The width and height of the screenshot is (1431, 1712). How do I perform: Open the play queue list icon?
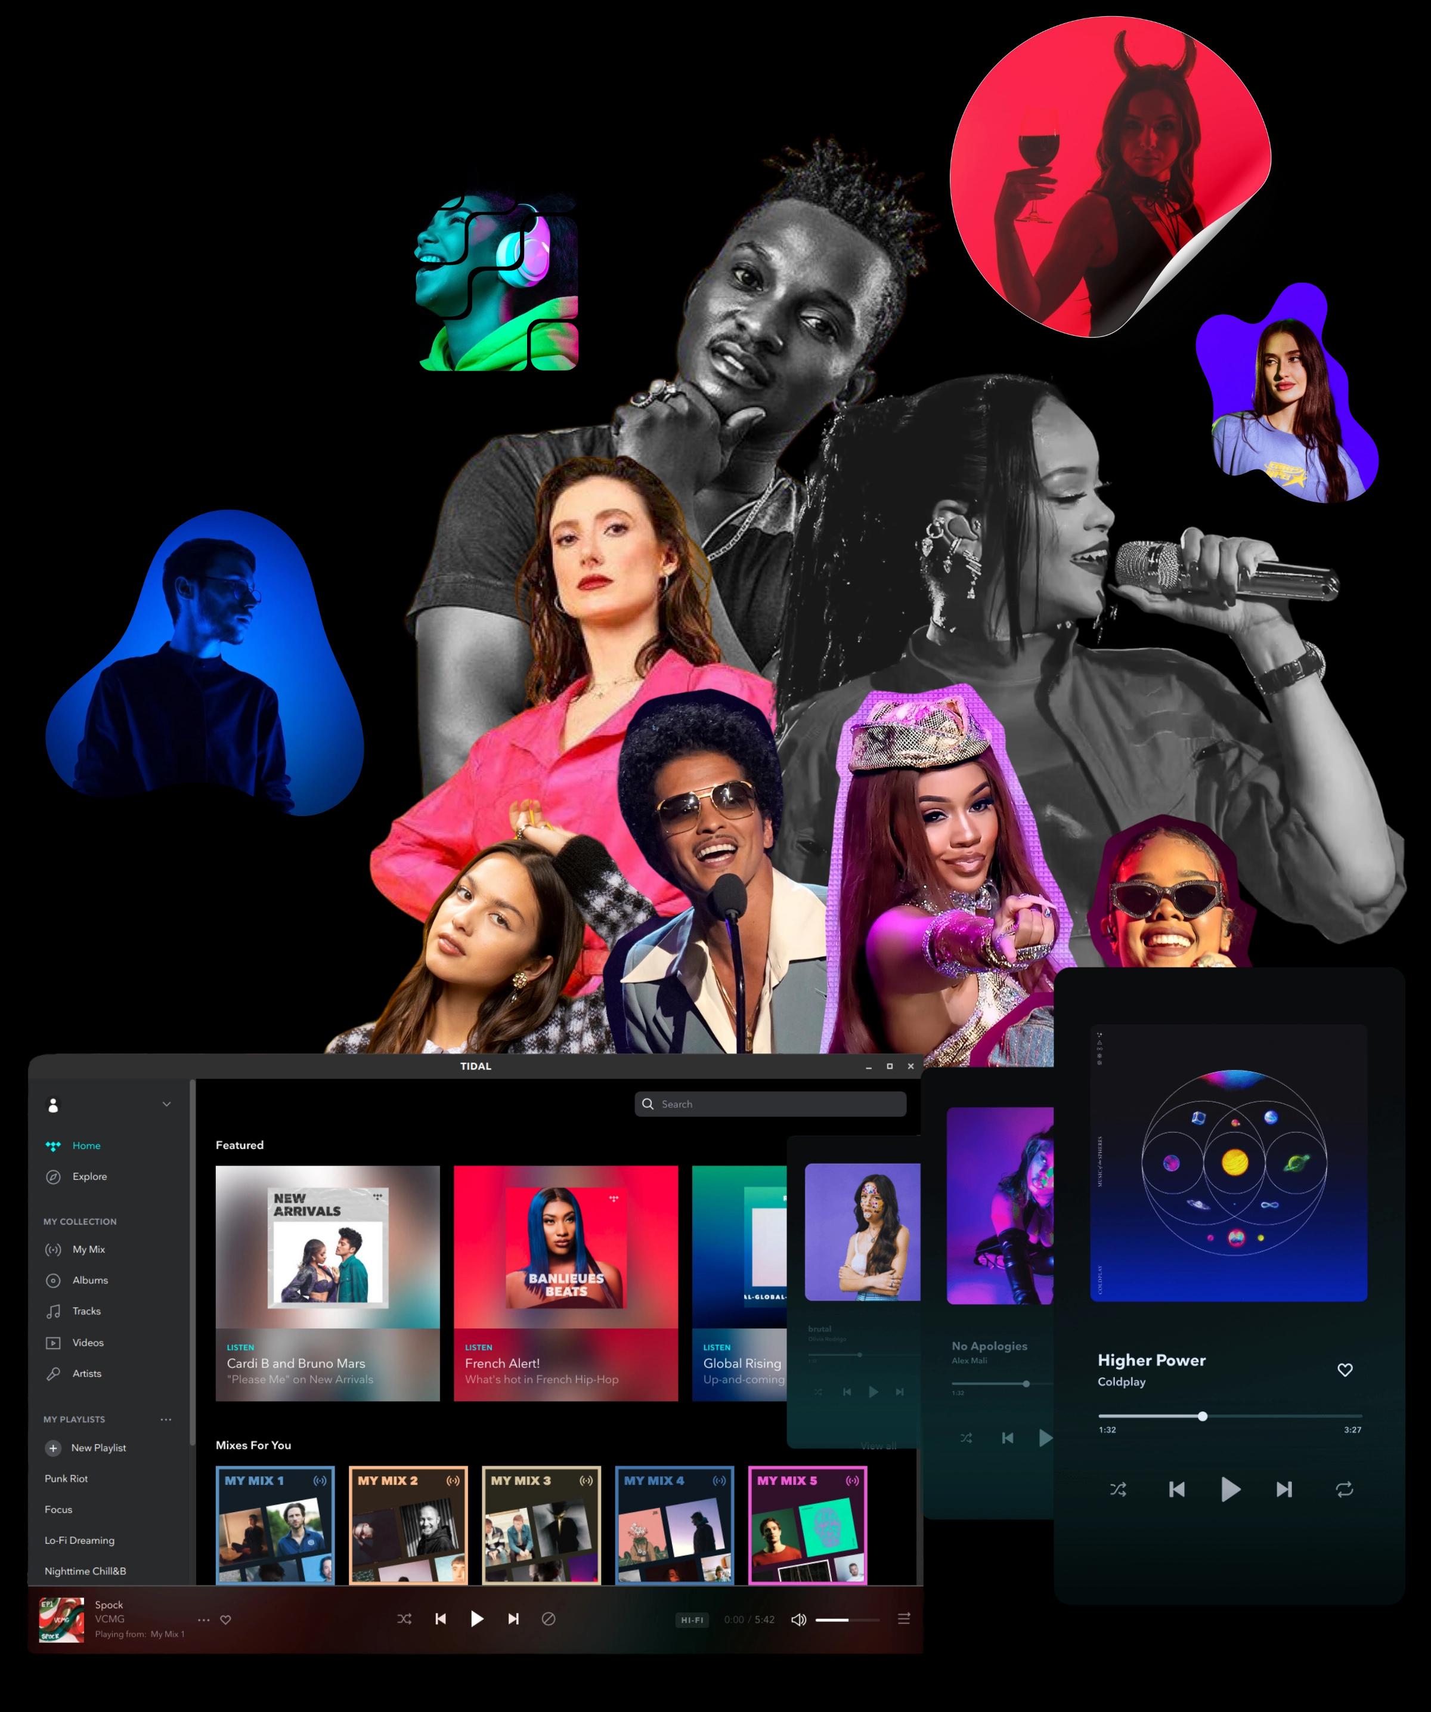pyautogui.click(x=904, y=1619)
